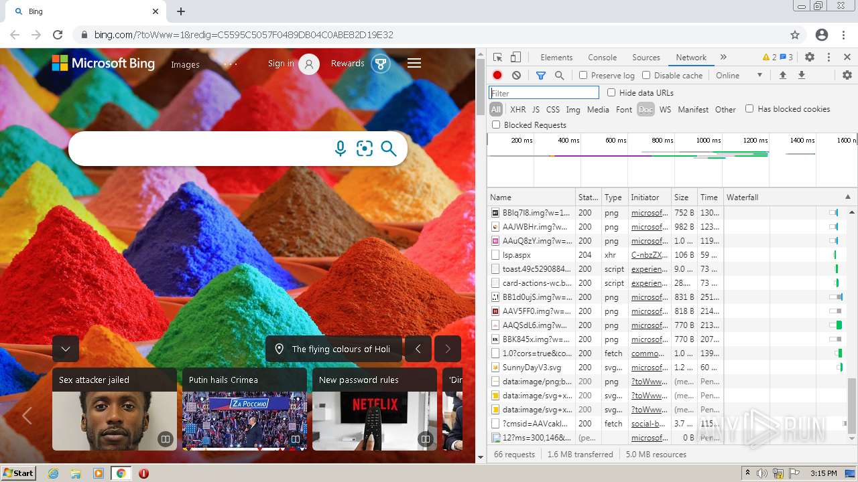This screenshot has height=482, width=858.
Task: Click the address bar URL
Action: [x=244, y=35]
